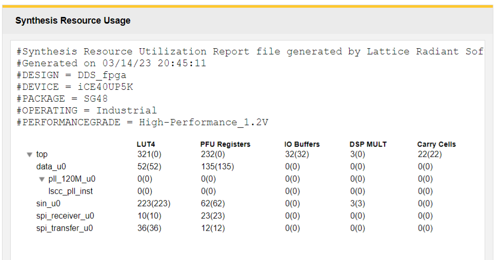Click the lscc_pll_inst tree entry
The image size is (495, 260).
(70, 191)
